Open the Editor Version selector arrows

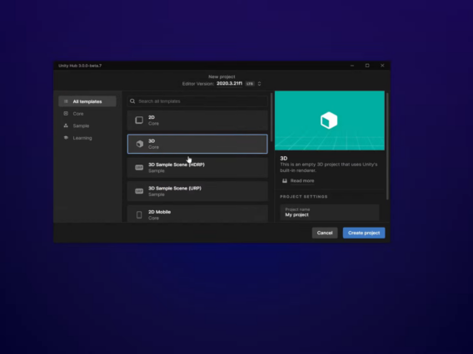[259, 84]
